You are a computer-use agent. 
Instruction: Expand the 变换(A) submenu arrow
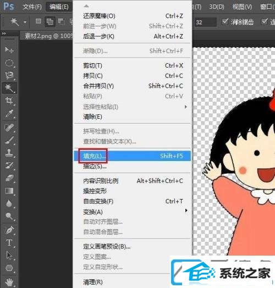186,211
